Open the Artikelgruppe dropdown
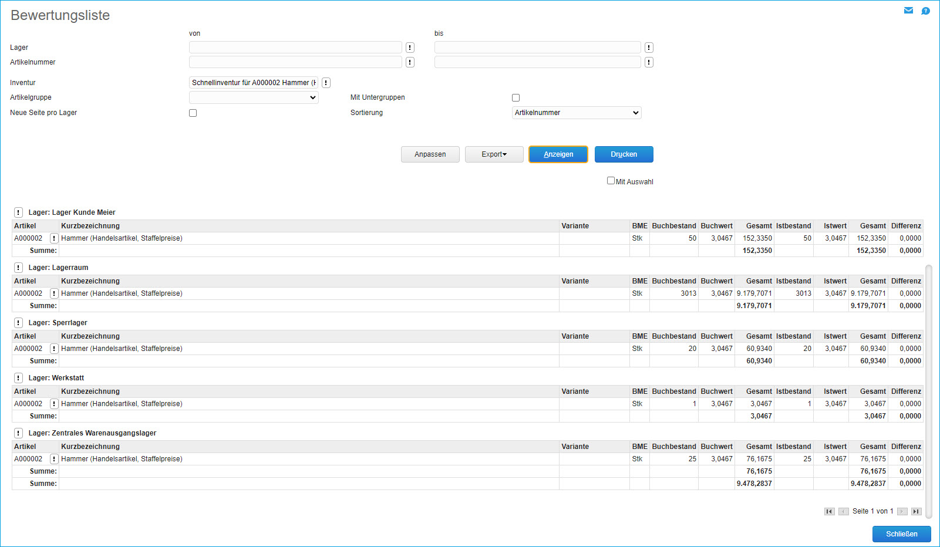The image size is (940, 547). click(254, 97)
